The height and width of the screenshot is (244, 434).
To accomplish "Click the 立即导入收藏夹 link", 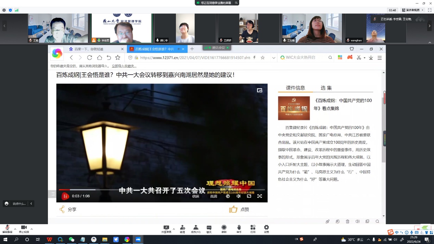I will [124, 66].
